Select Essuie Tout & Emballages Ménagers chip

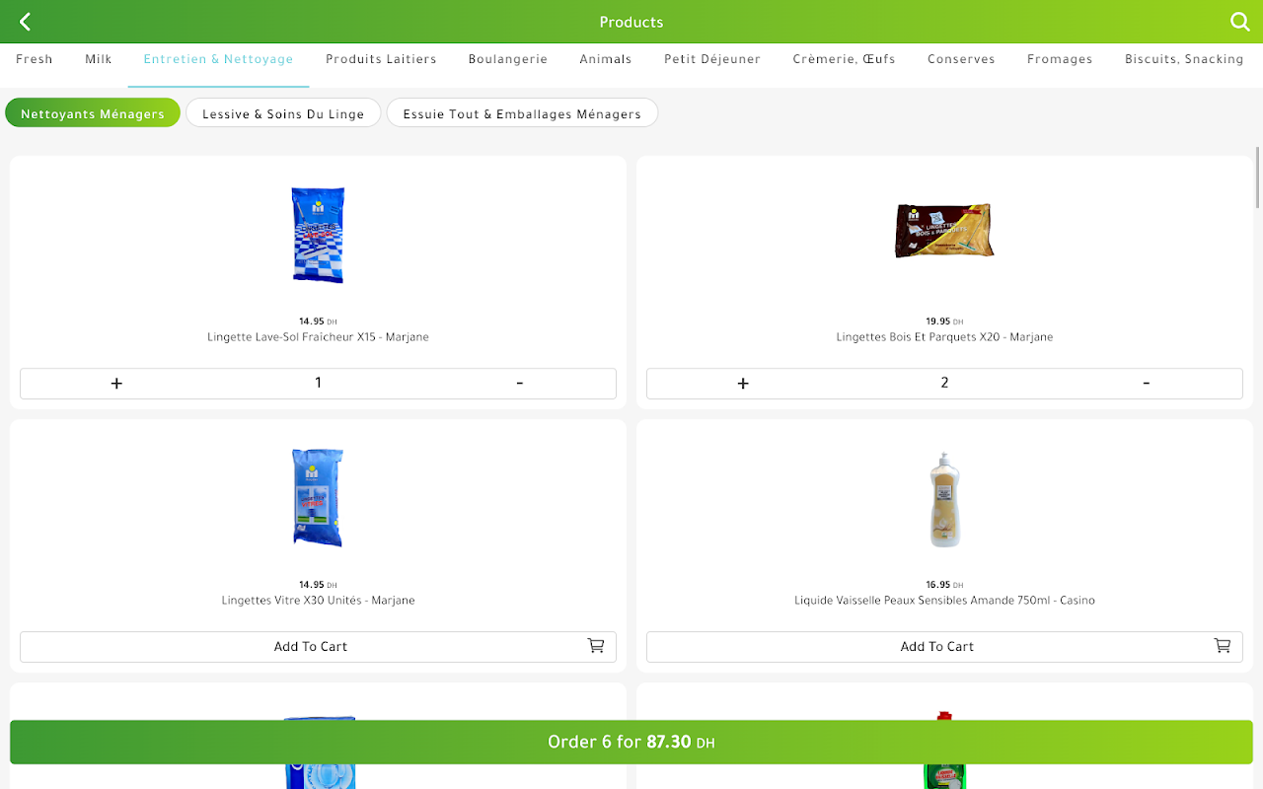click(522, 113)
